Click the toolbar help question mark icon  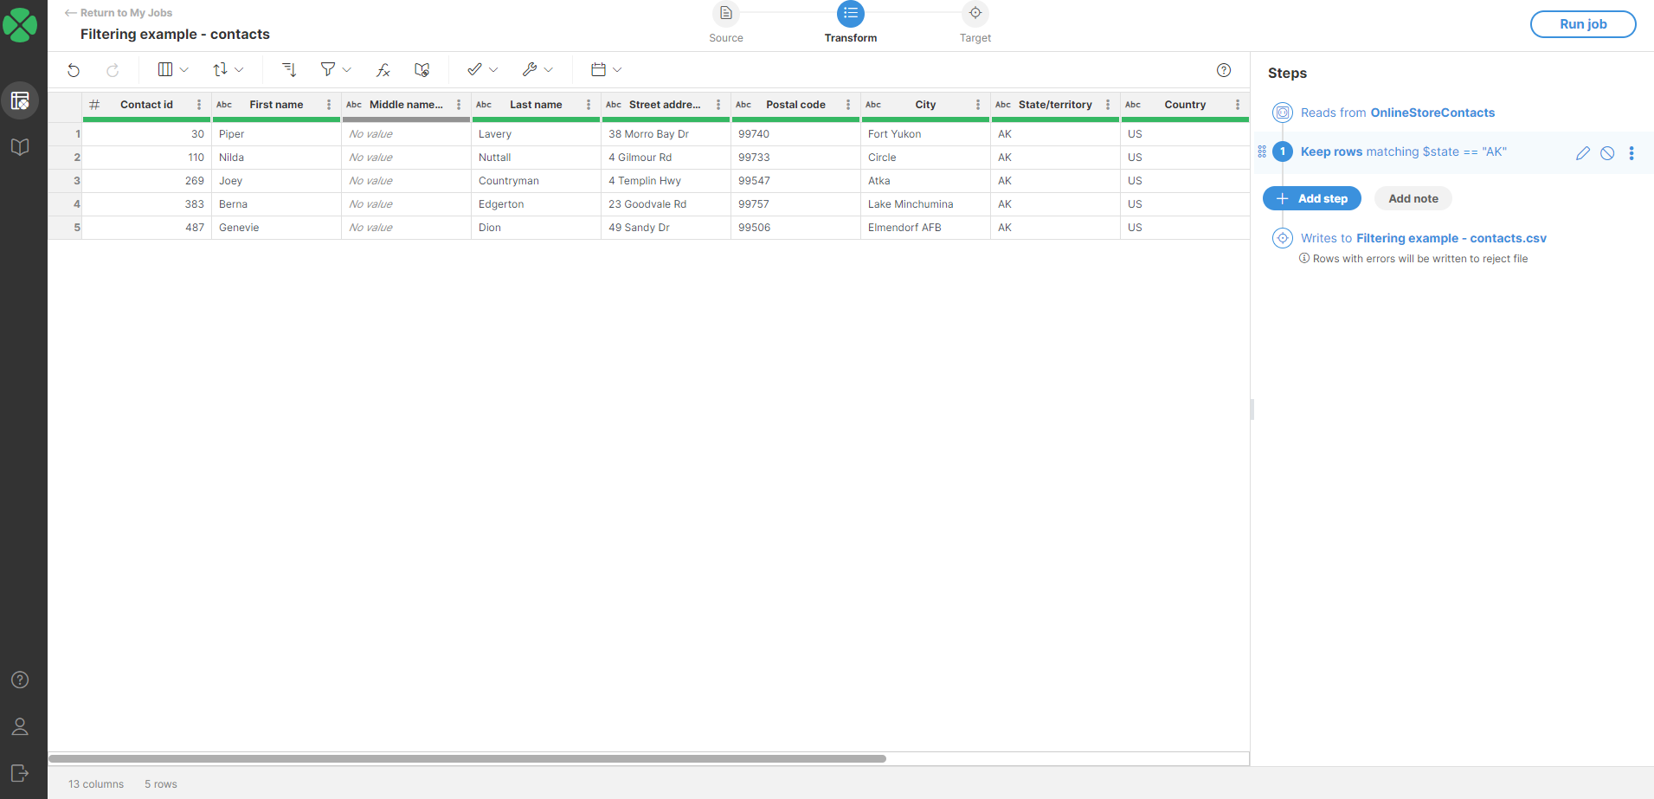1223,70
